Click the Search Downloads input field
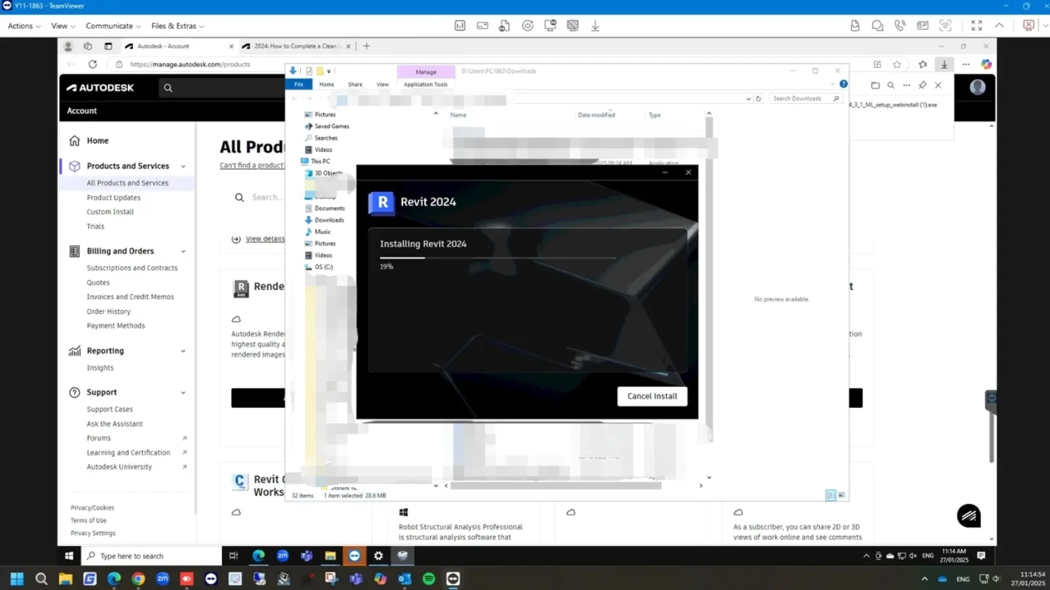 (x=802, y=98)
